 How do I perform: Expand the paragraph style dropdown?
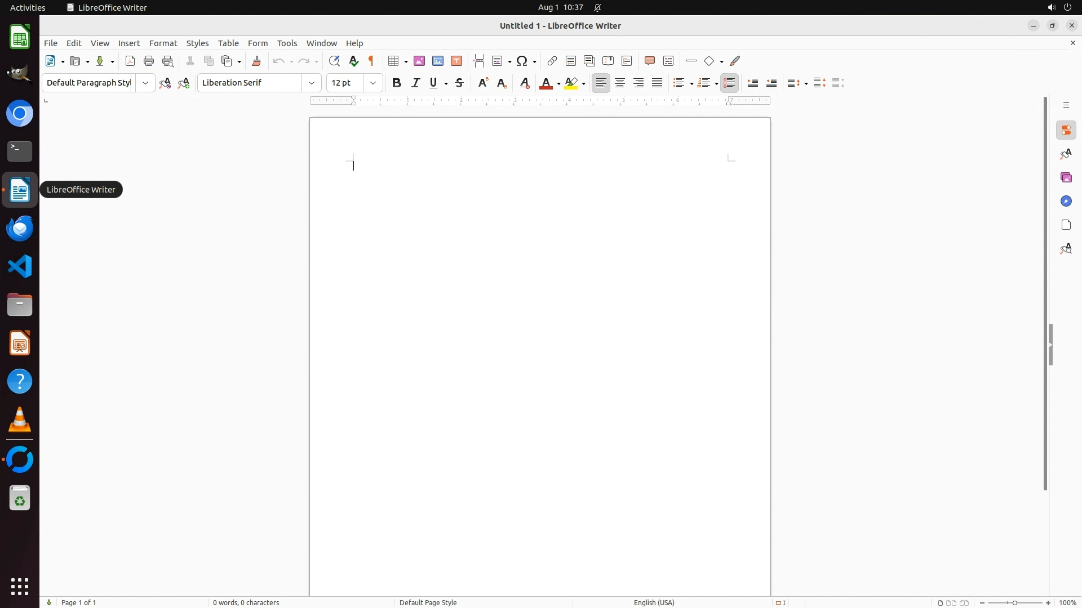coord(145,83)
